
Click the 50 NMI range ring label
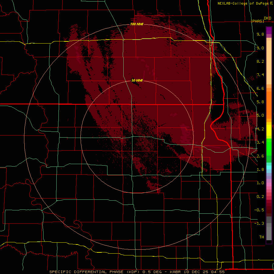click(137, 80)
